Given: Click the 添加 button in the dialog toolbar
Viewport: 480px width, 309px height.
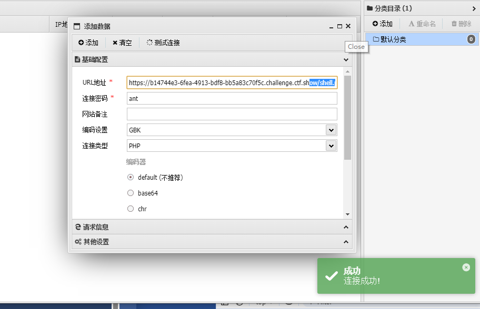Looking at the screenshot, I should (88, 43).
